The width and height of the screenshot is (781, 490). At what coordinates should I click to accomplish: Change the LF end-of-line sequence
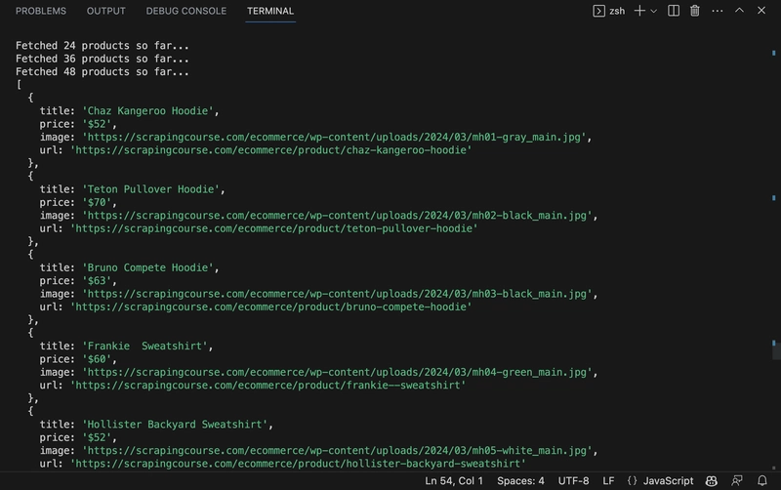tap(608, 481)
